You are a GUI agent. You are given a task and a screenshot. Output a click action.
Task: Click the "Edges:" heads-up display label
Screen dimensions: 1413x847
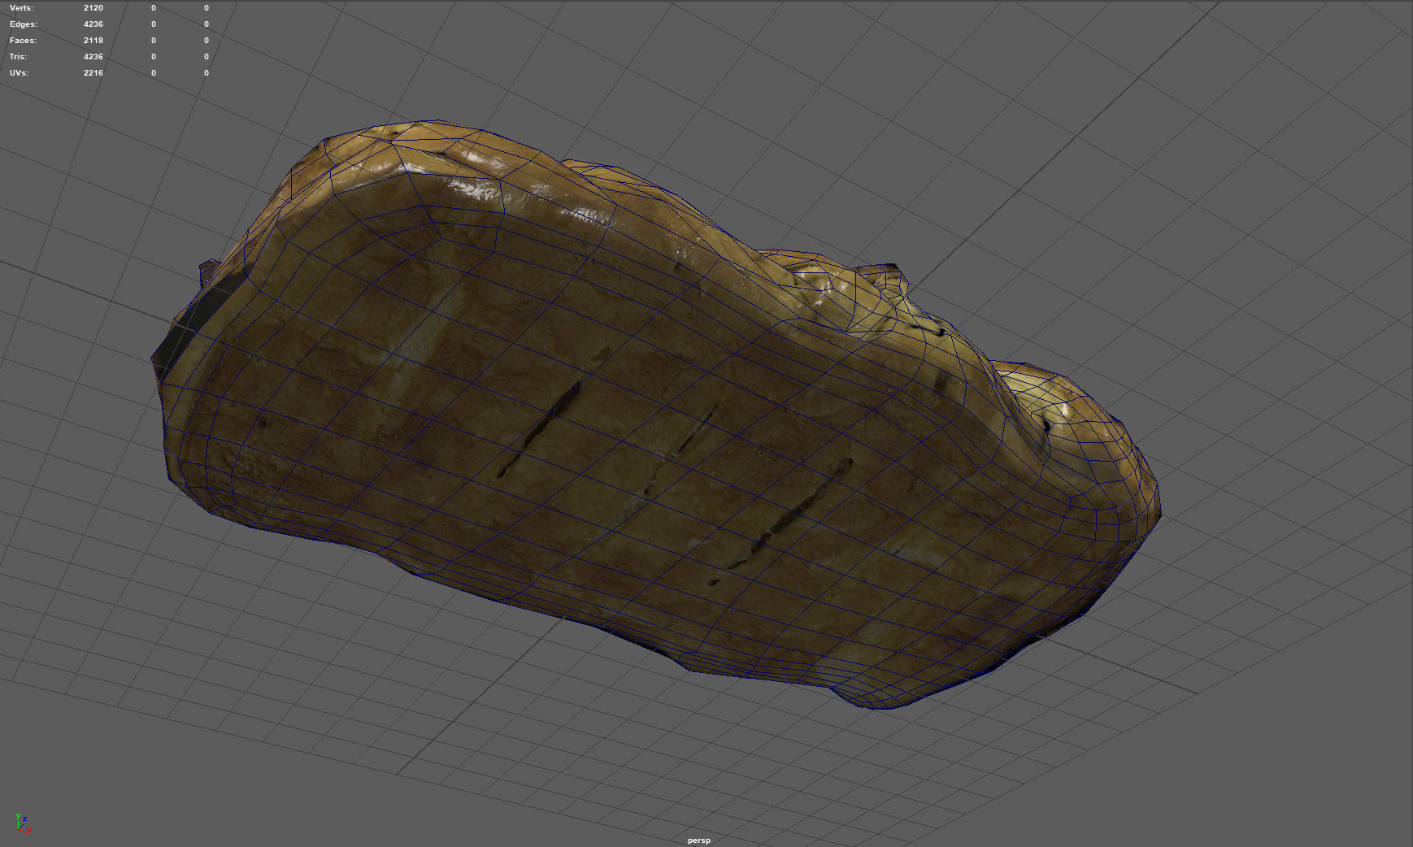(x=24, y=24)
